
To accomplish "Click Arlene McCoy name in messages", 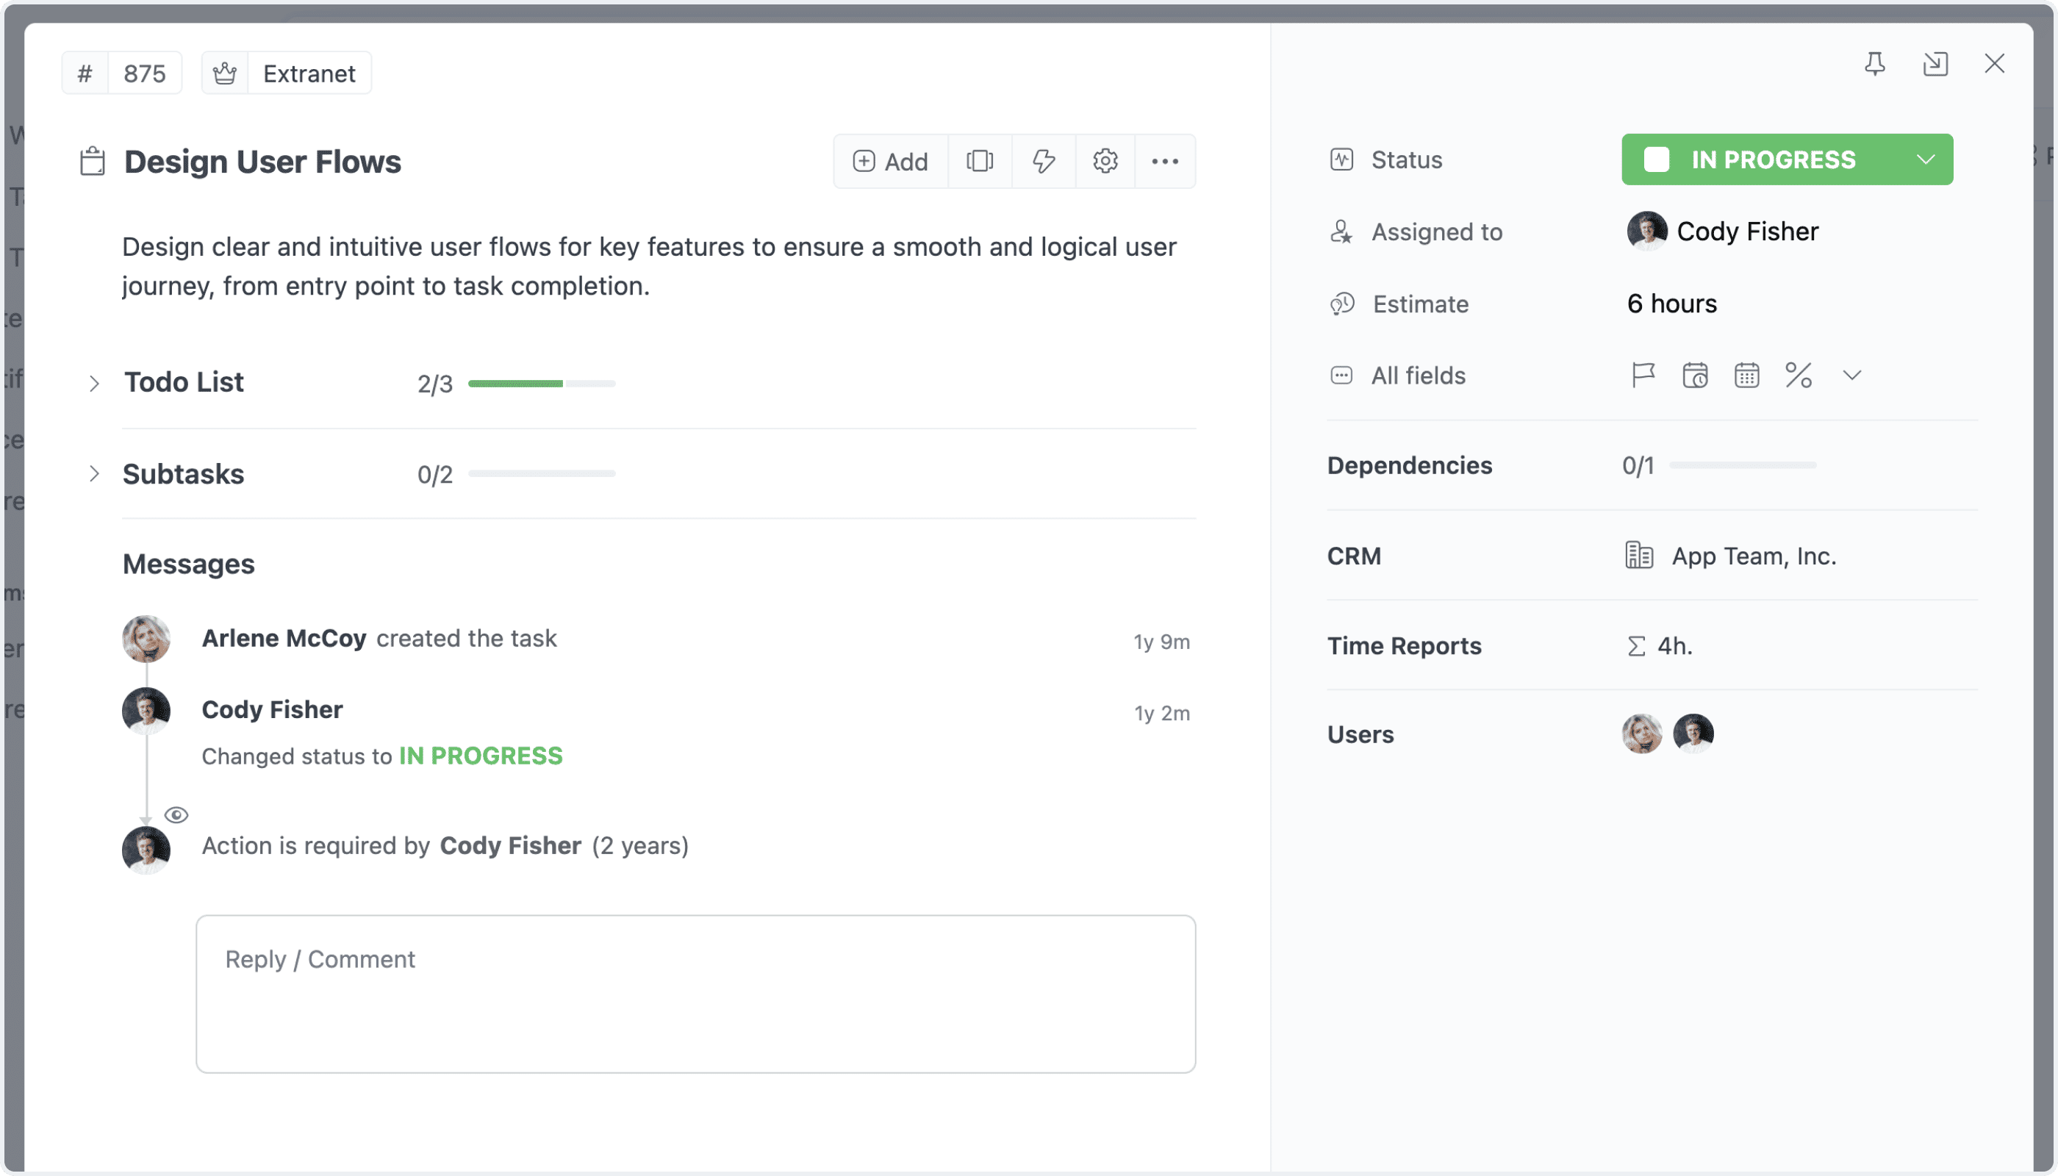I will tap(284, 639).
